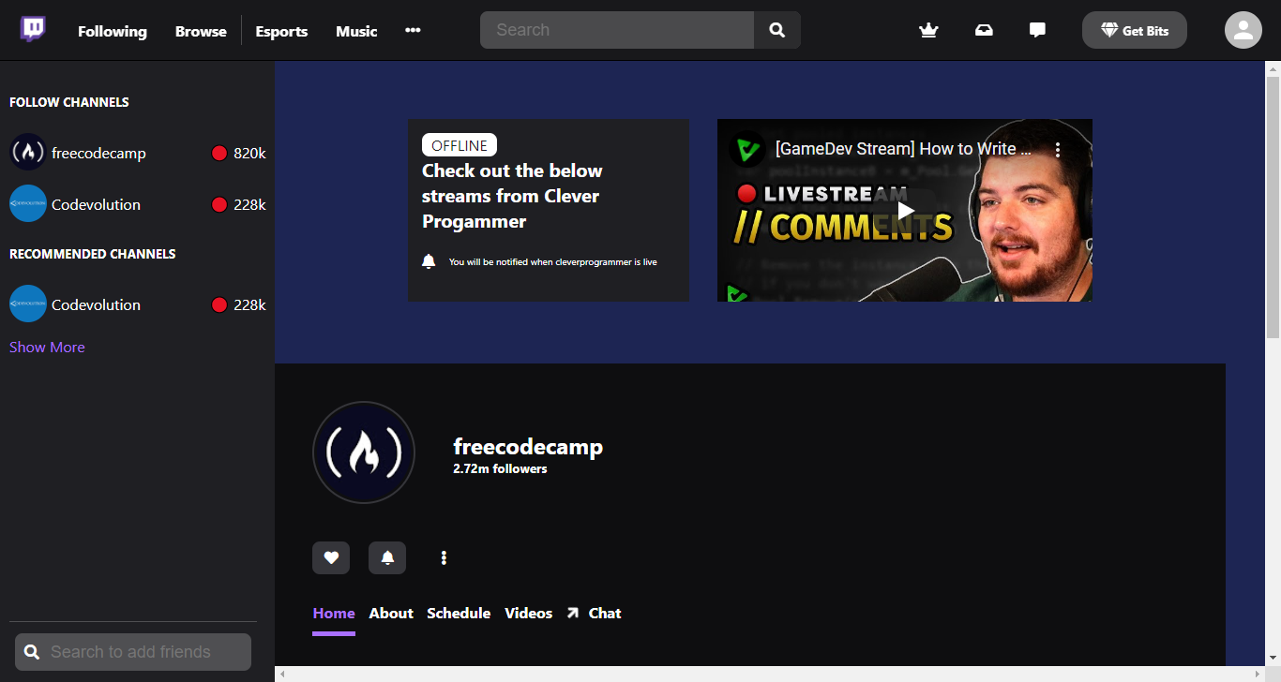The width and height of the screenshot is (1281, 682).
Task: Click the Show More link
Action: pyautogui.click(x=46, y=347)
